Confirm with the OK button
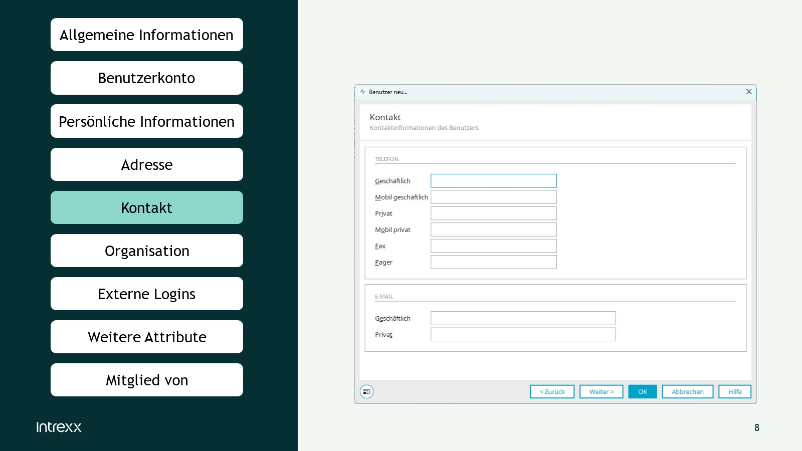 642,391
